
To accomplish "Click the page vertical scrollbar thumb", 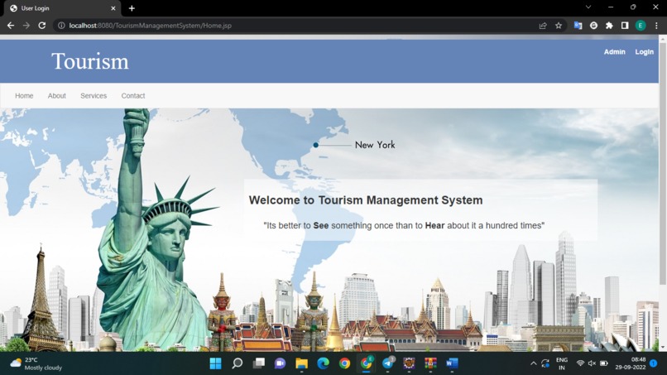I will 662,163.
